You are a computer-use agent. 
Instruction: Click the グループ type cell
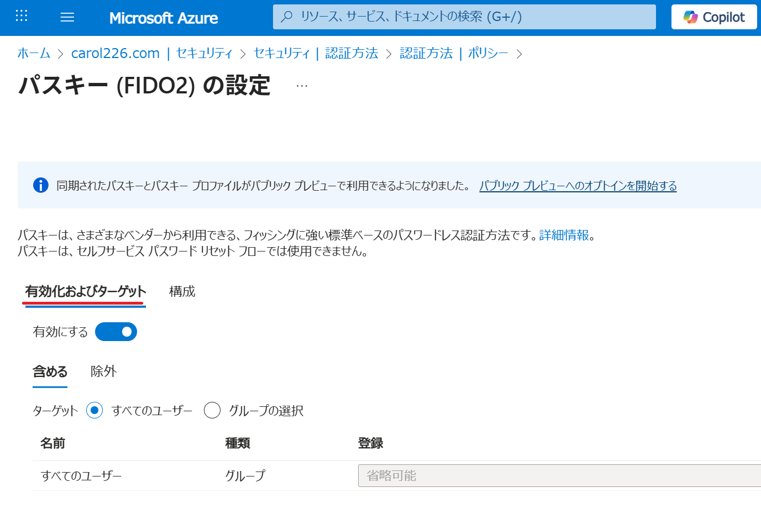click(245, 476)
